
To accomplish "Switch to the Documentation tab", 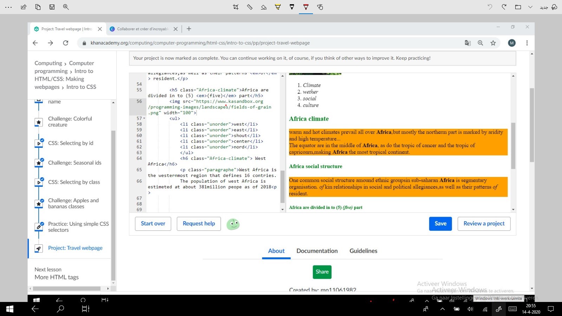I will [x=317, y=251].
